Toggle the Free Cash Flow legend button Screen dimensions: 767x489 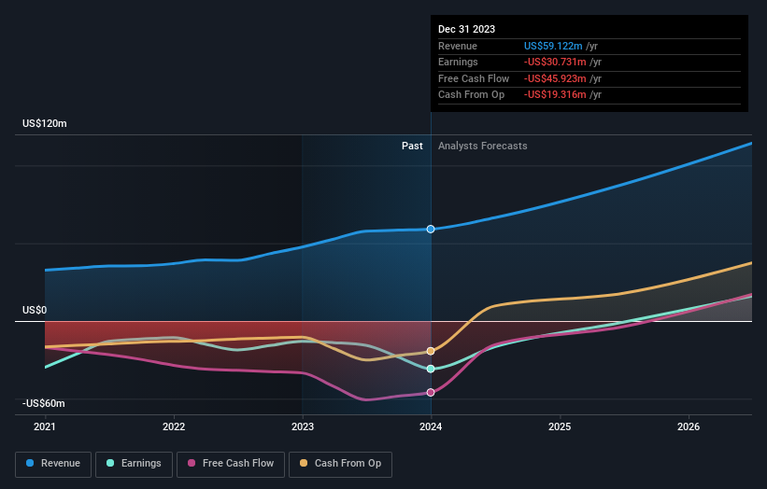[x=231, y=464]
